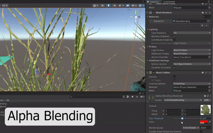The image size is (213, 133).
Task: Open Mesh Filter Quad object picker
Action: point(210,8)
